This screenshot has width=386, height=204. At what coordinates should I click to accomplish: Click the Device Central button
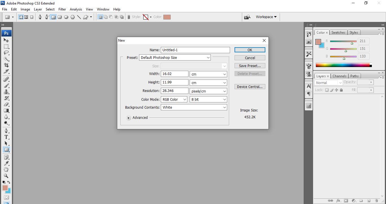pyautogui.click(x=250, y=87)
